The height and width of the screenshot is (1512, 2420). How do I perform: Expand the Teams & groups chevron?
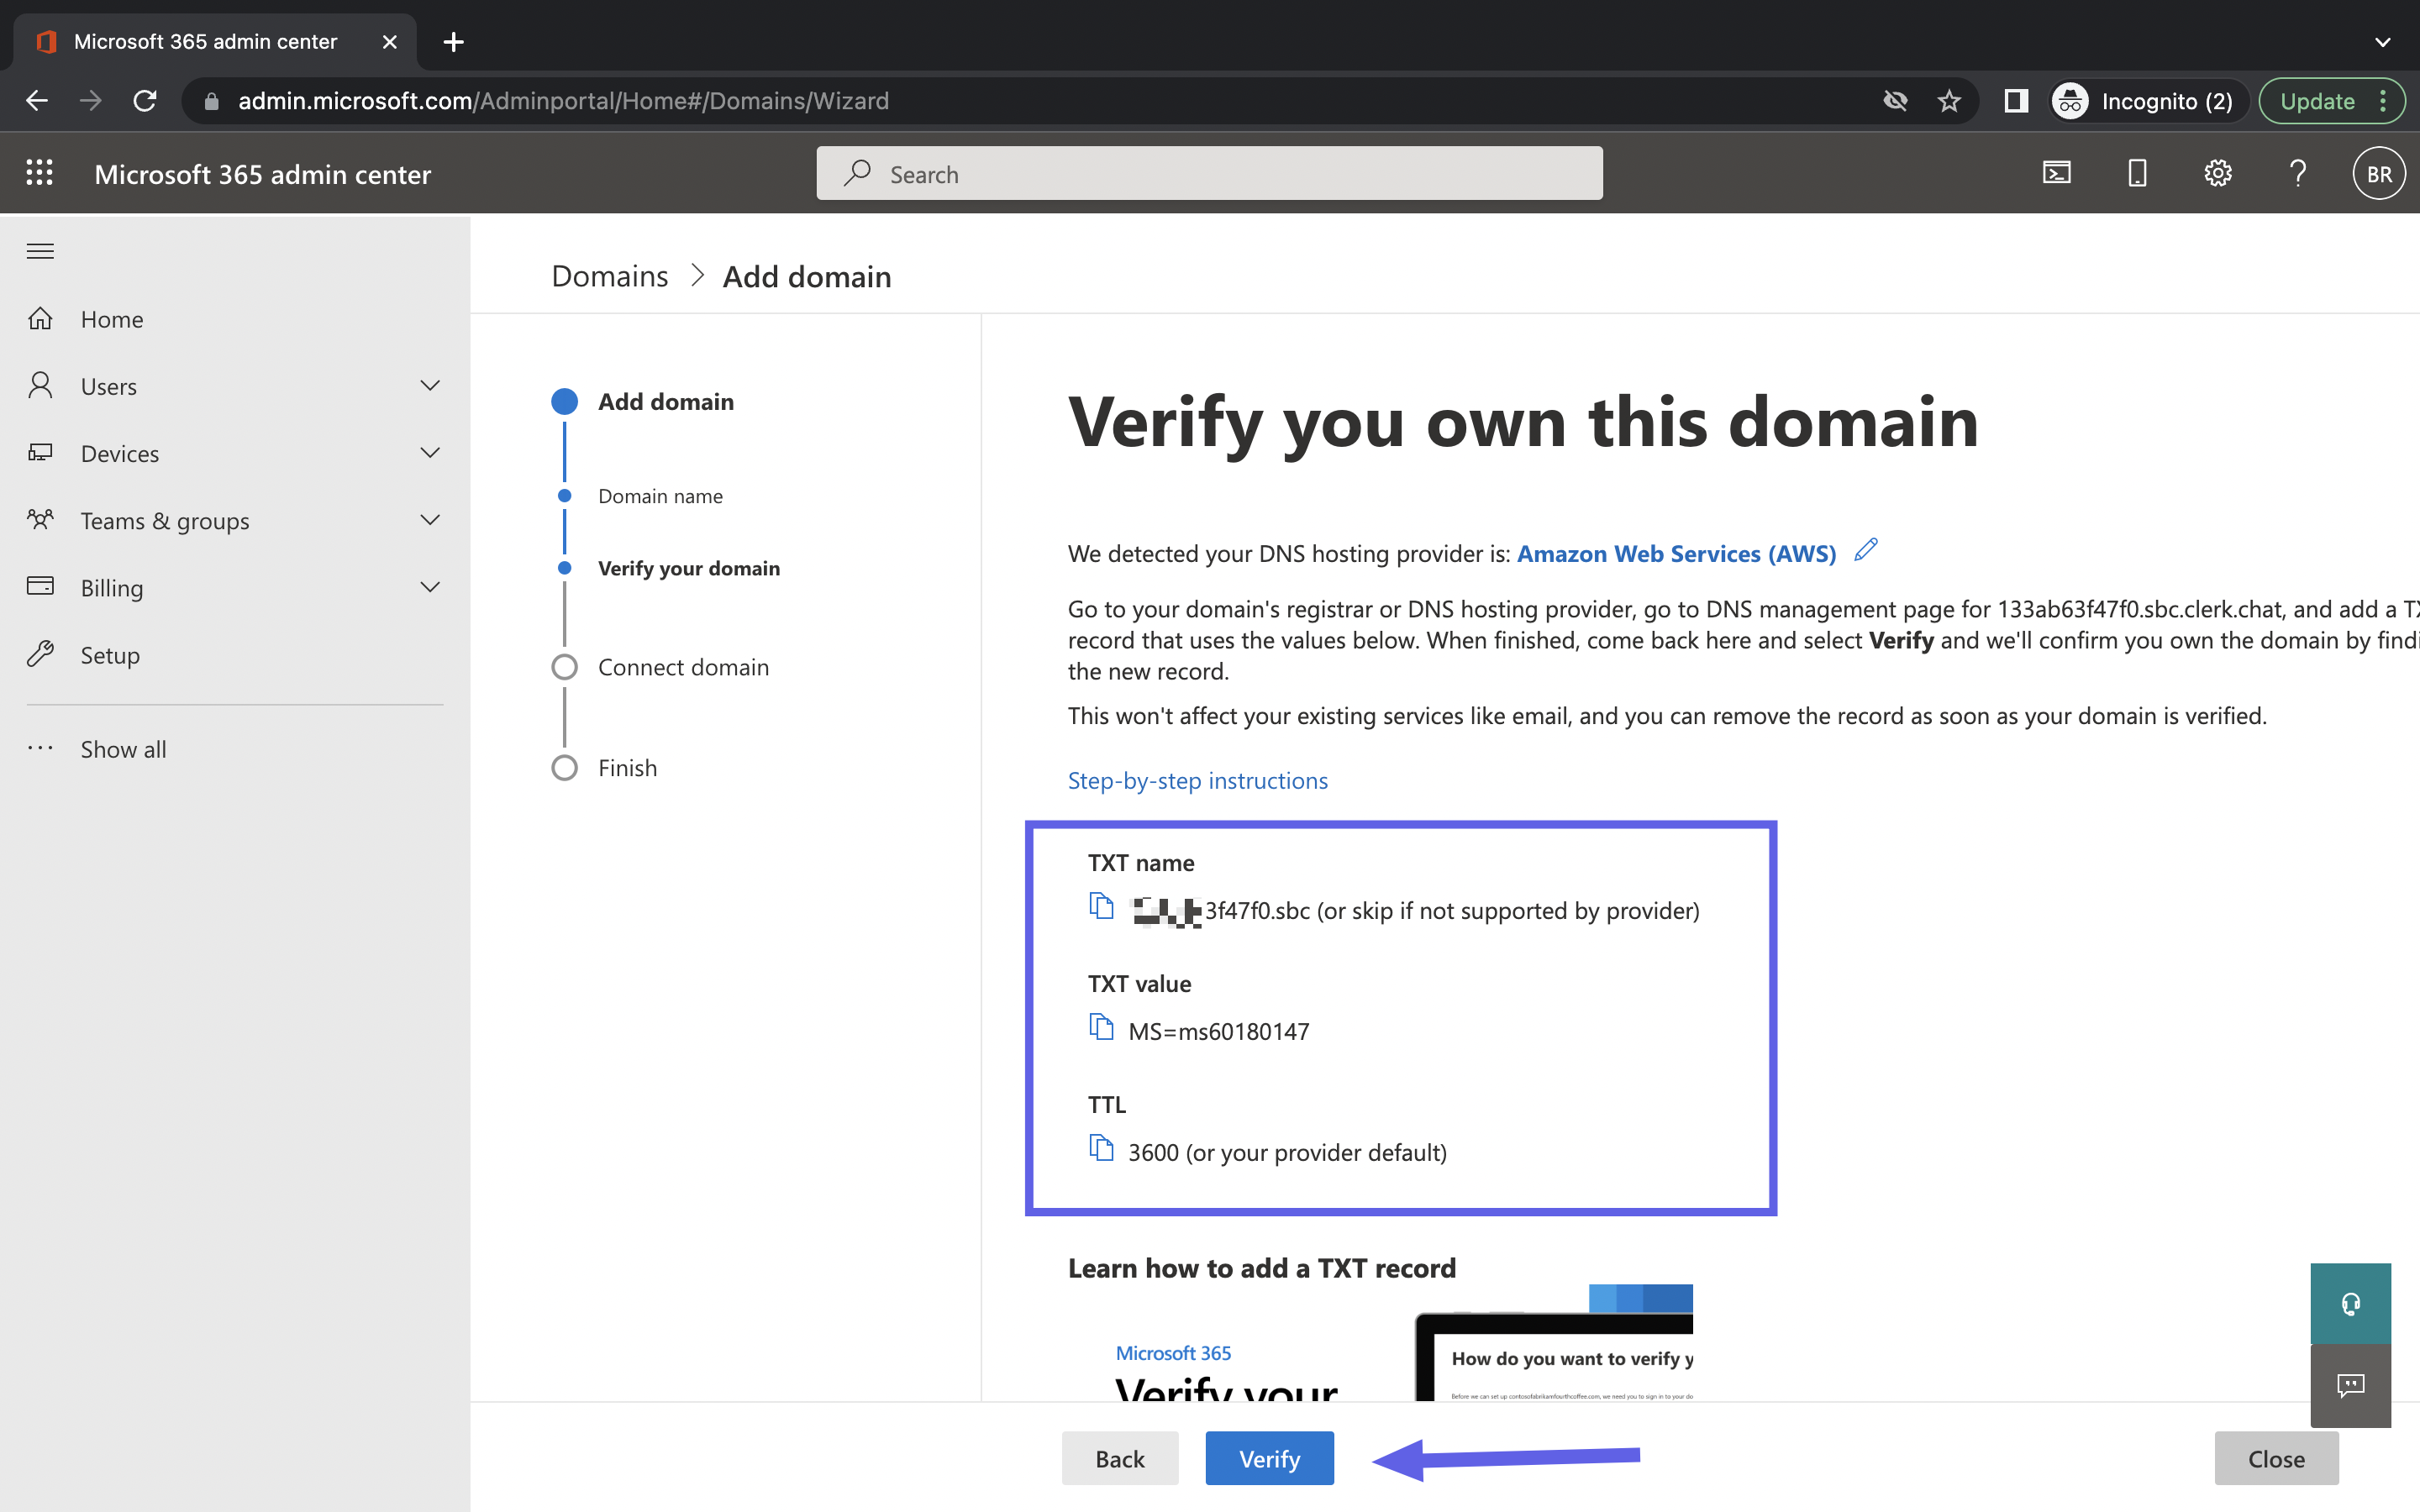(430, 519)
